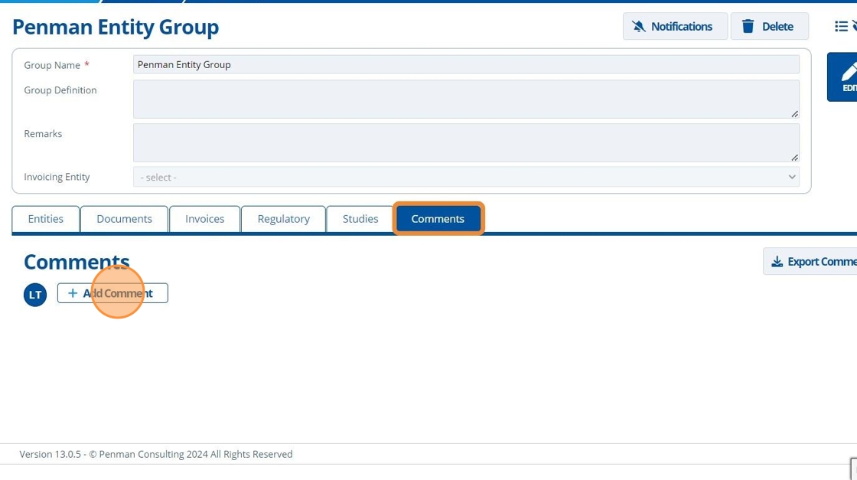Click the Comments section heading
The width and height of the screenshot is (857, 480).
click(x=77, y=262)
